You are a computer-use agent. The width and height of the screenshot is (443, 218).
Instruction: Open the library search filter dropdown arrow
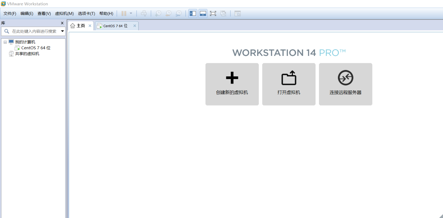[x=62, y=31]
